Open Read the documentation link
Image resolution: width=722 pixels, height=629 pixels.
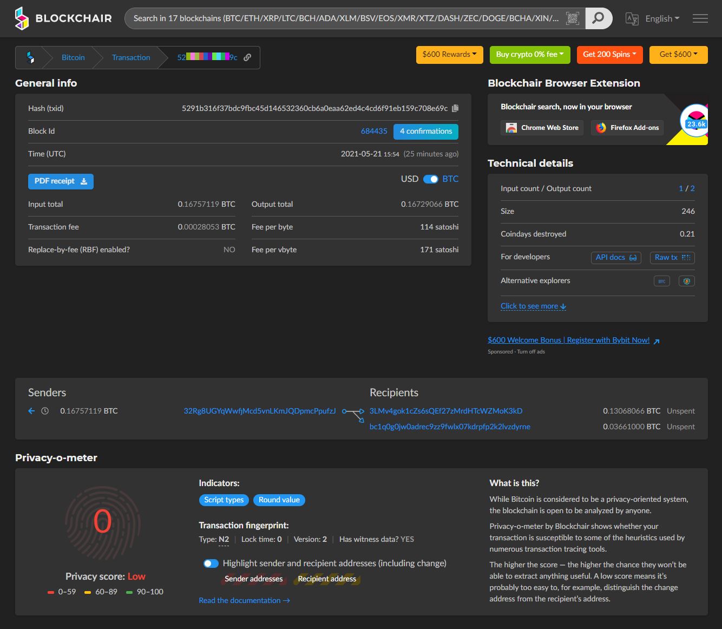244,600
